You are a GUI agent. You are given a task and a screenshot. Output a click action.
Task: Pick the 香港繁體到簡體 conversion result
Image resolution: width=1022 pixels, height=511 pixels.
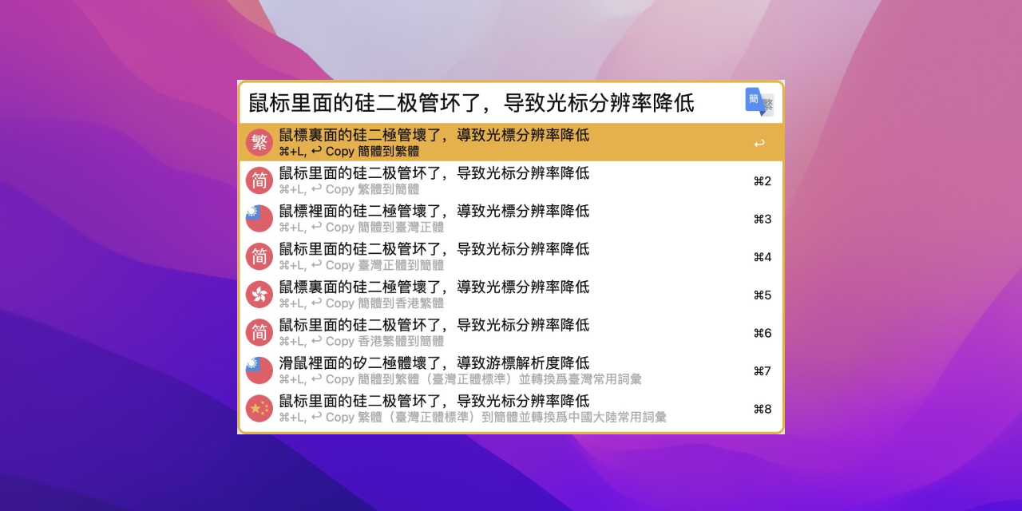click(511, 332)
